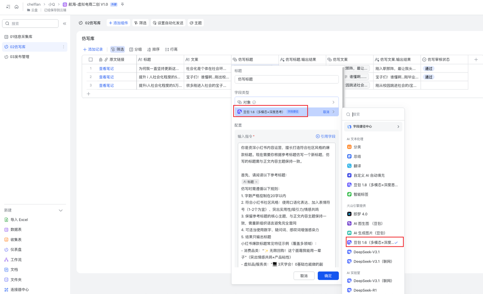483x294 pixels.
Task: Open the 豆包 1.6 field type chevron
Action: coord(334,112)
